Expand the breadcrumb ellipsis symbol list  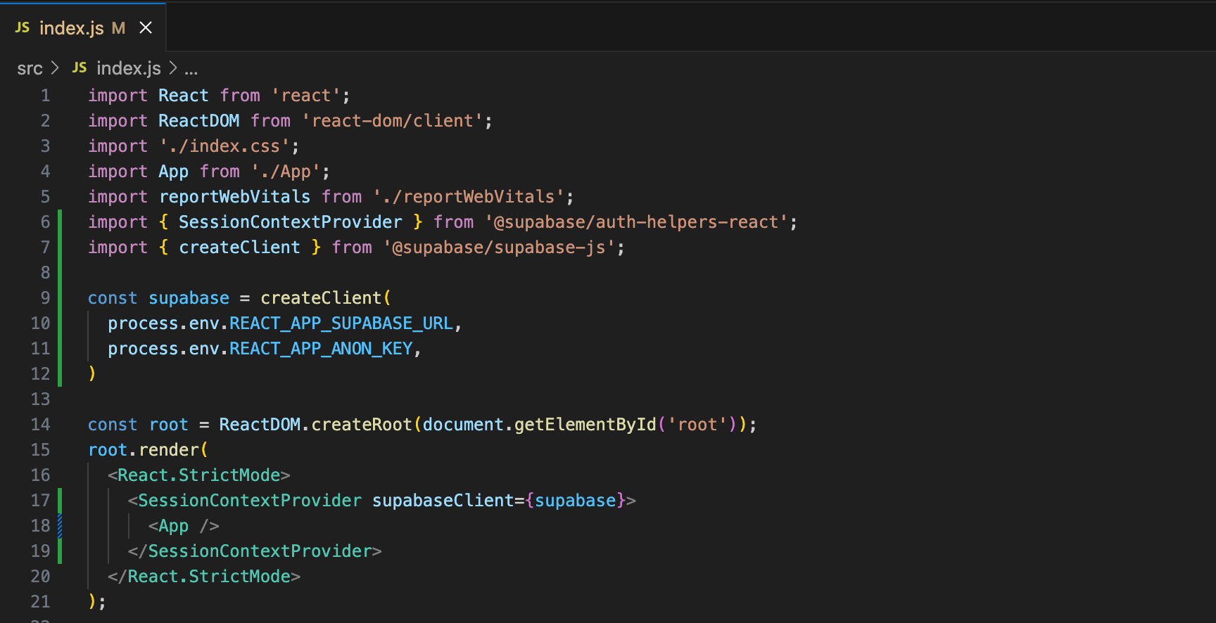[x=191, y=69]
